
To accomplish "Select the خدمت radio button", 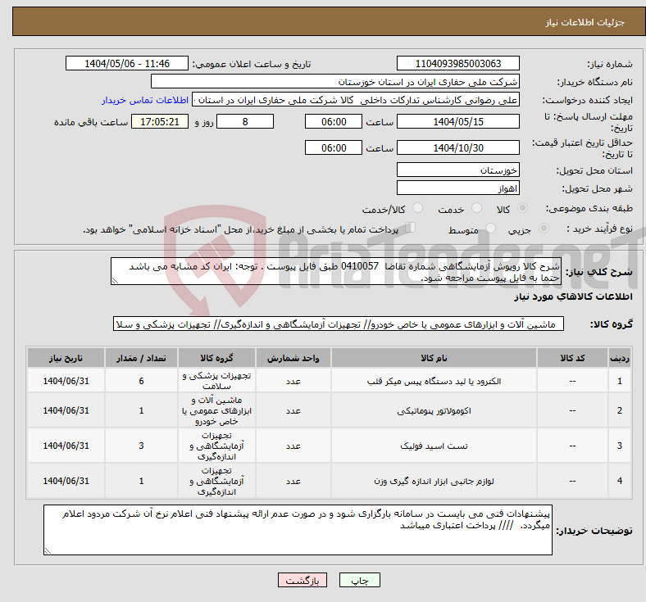I will 476,208.
